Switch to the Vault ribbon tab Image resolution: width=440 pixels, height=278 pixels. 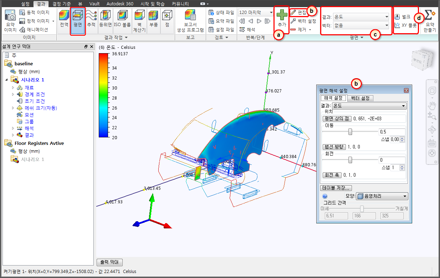coord(94,4)
